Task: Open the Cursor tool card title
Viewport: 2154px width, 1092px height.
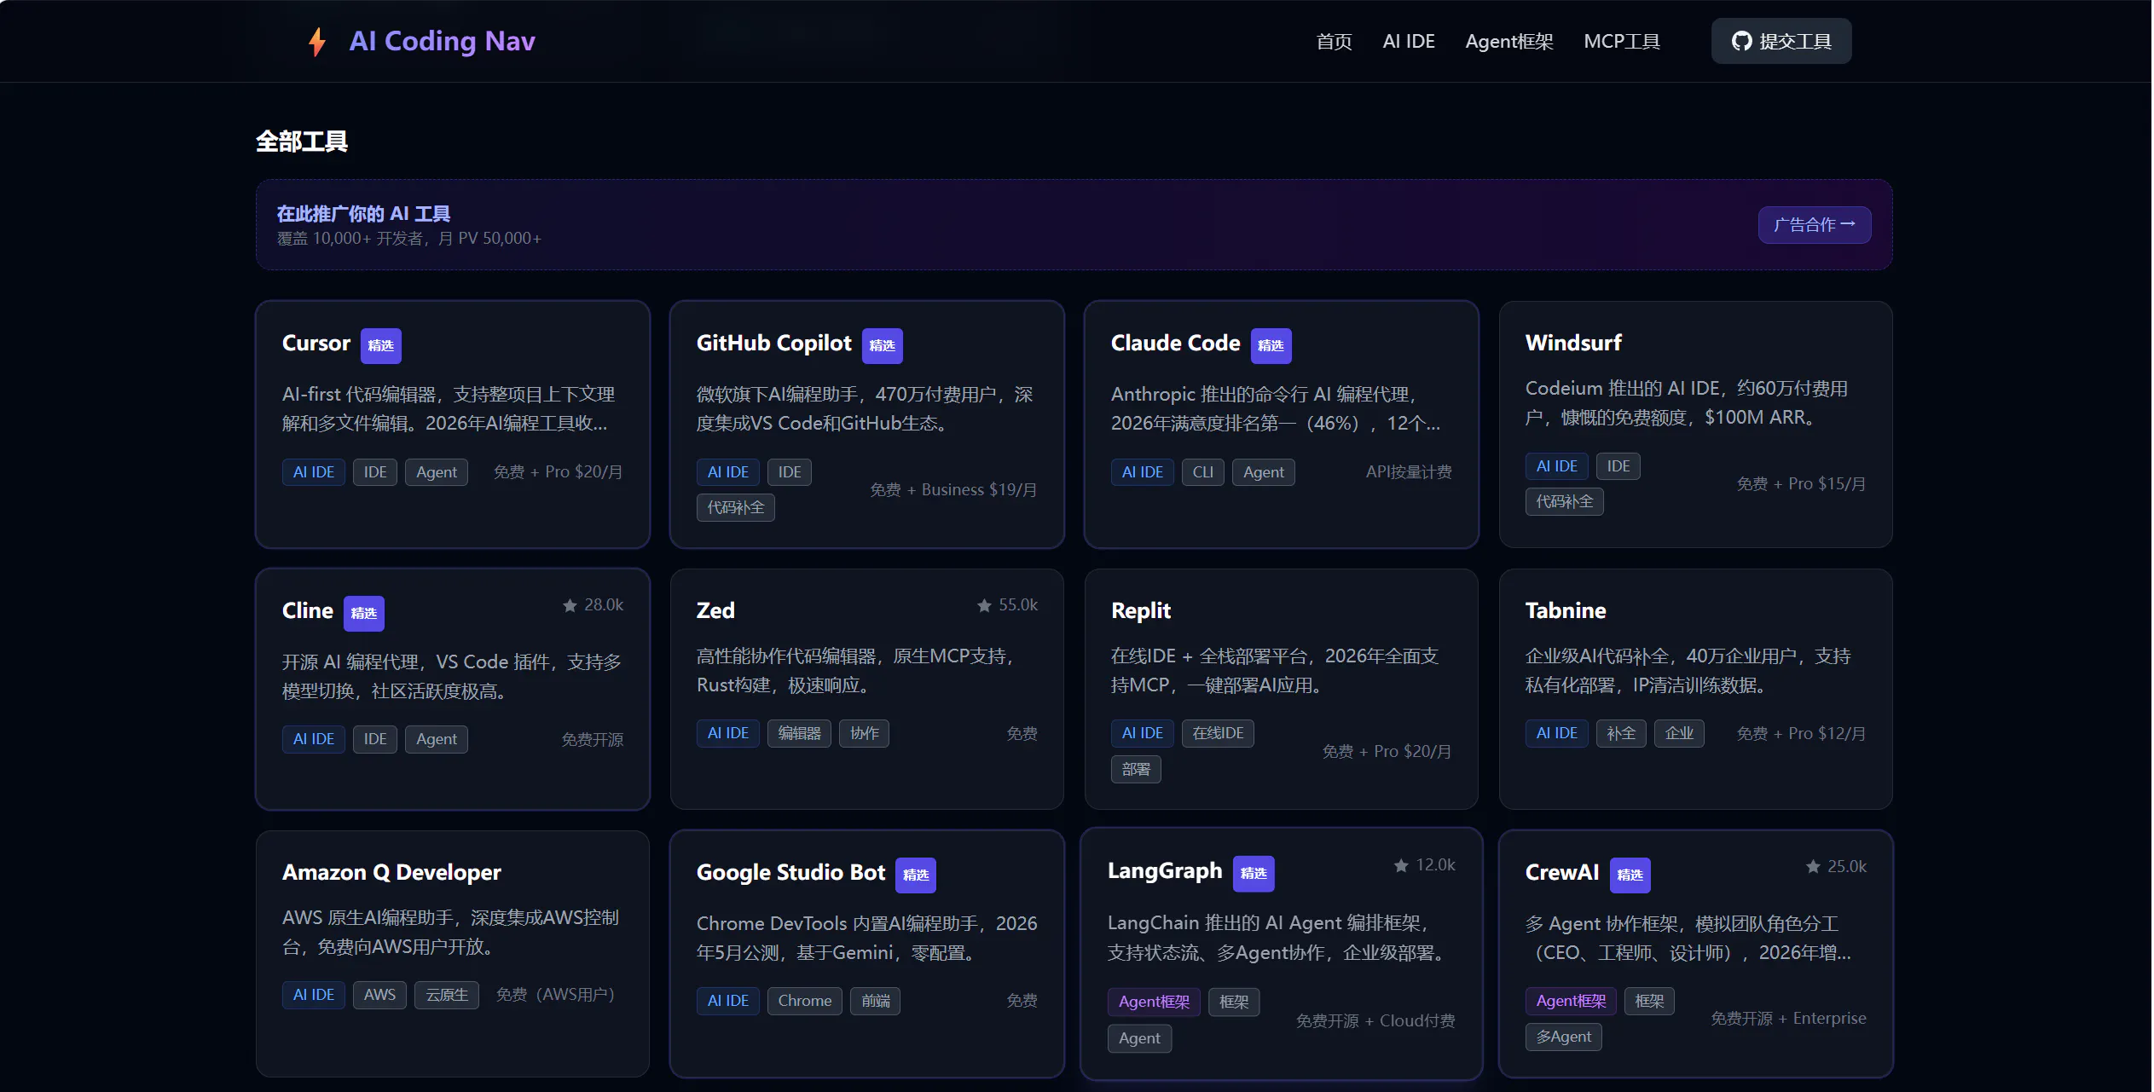Action: point(316,343)
